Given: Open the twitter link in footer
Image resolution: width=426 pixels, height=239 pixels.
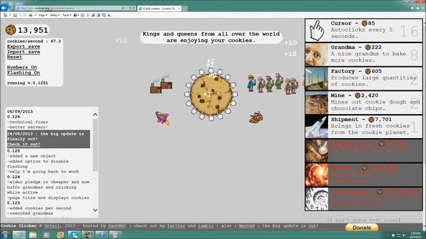Looking at the screenshot, I should pos(176,226).
